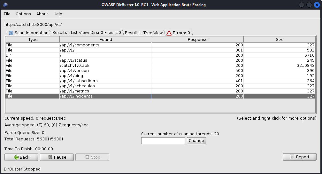Viewport: 322px width, 174px height.
Task: Click the 245 size cell
Action: coord(280,60)
